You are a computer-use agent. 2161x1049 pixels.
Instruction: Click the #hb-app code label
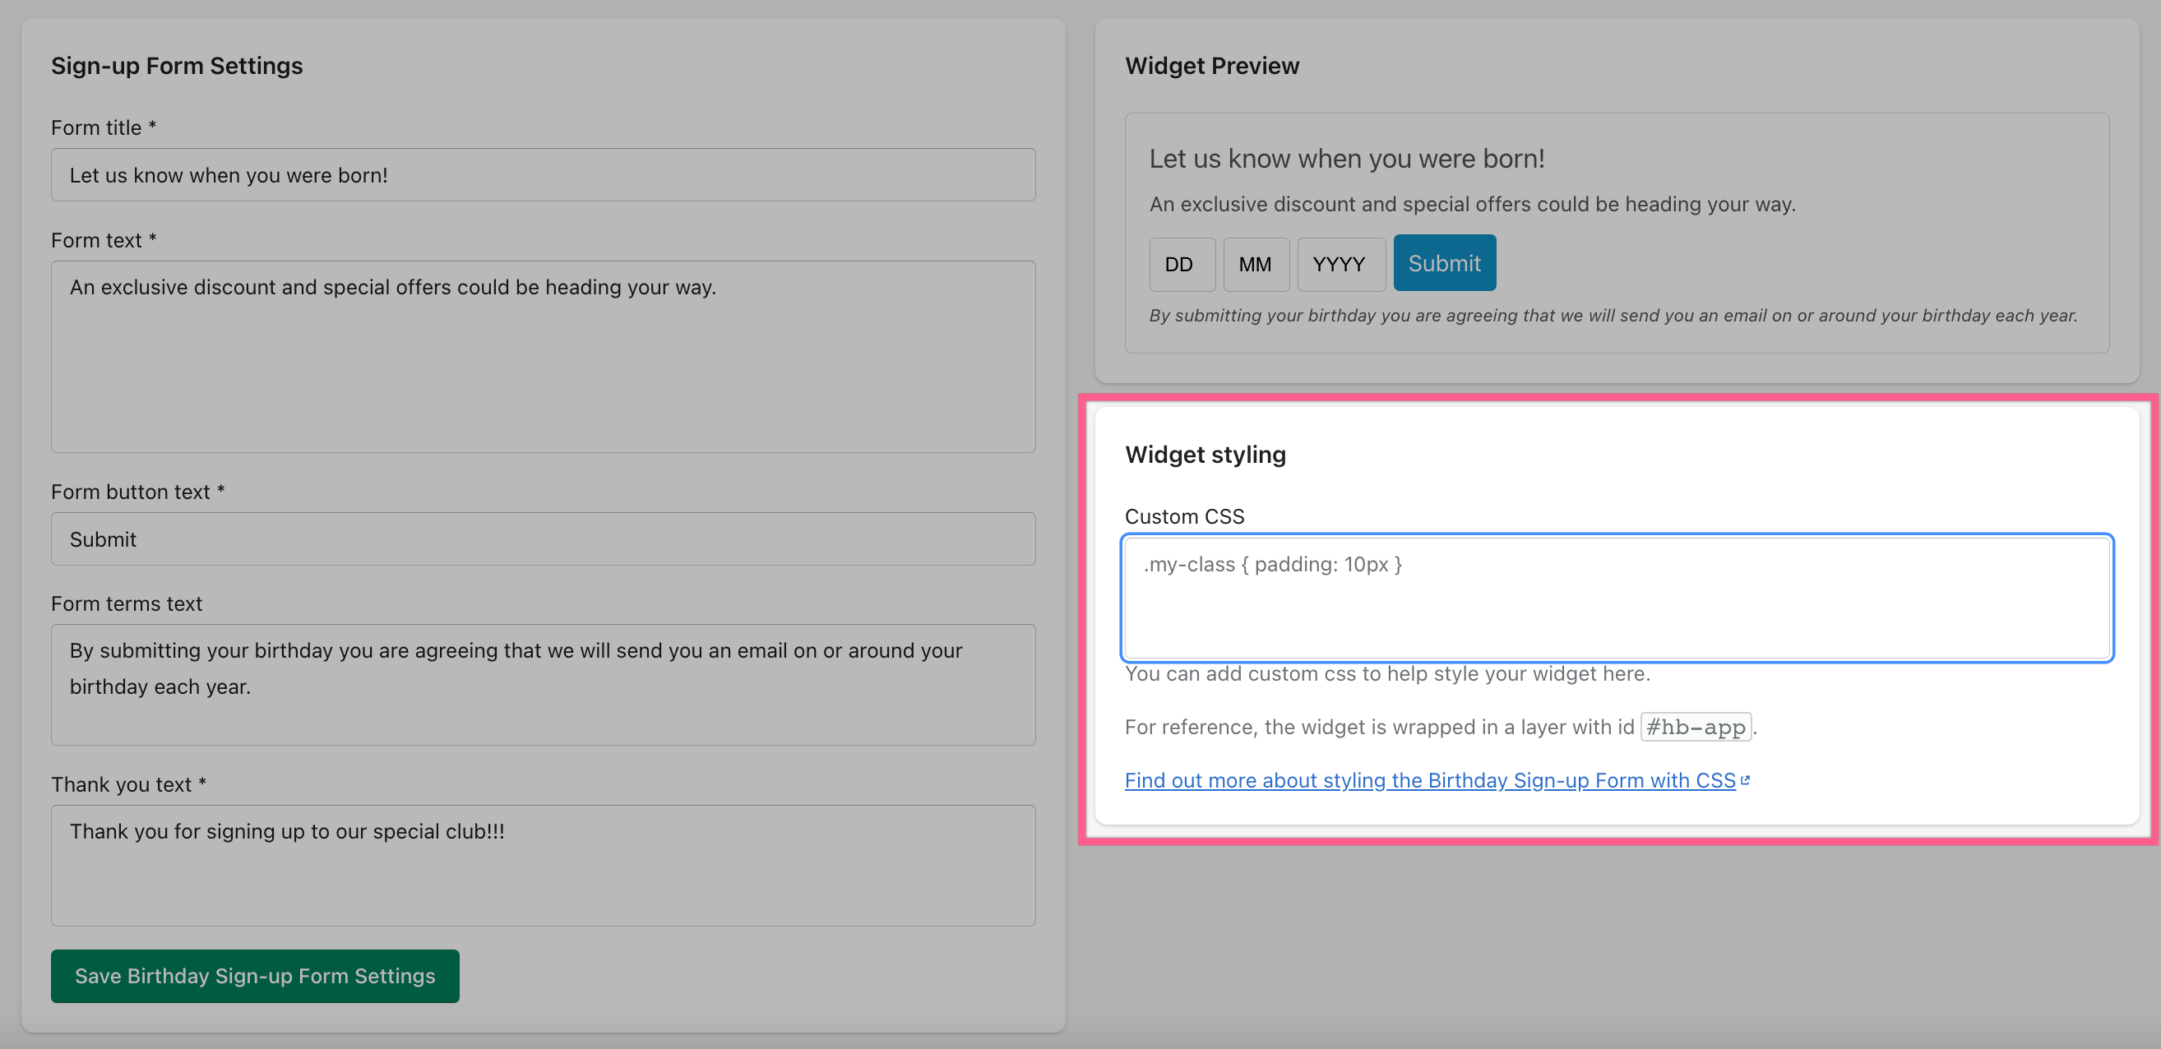point(1695,727)
